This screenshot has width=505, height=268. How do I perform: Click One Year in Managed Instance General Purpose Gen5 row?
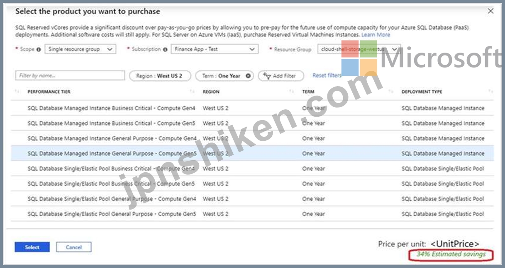point(314,154)
